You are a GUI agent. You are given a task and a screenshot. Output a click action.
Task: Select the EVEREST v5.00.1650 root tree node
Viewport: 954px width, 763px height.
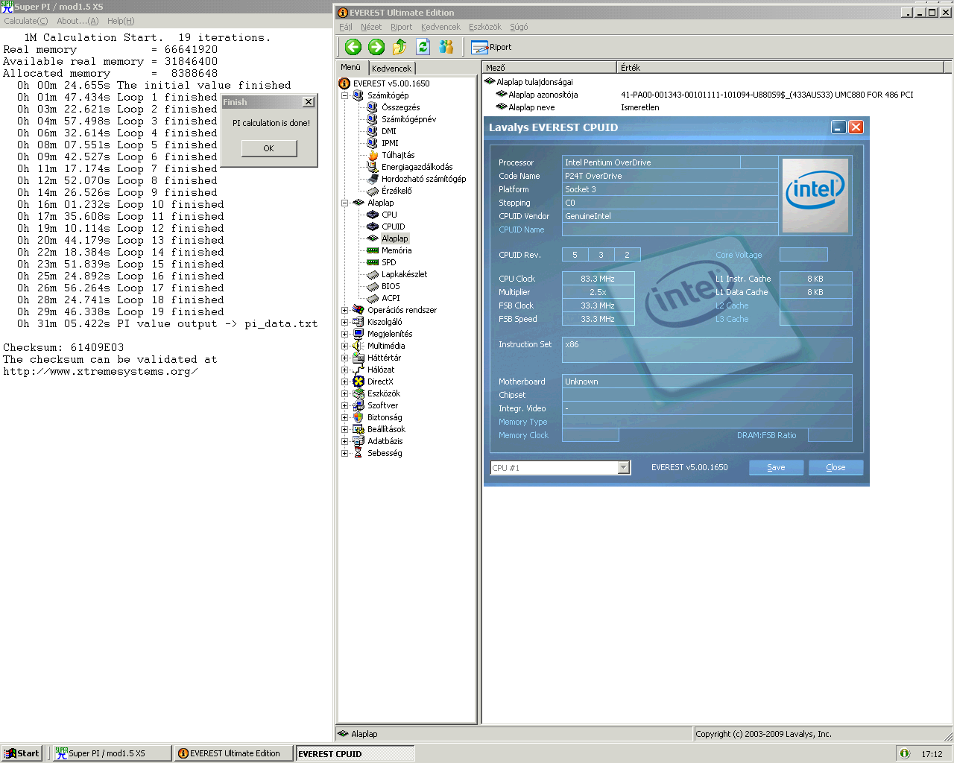tap(391, 83)
